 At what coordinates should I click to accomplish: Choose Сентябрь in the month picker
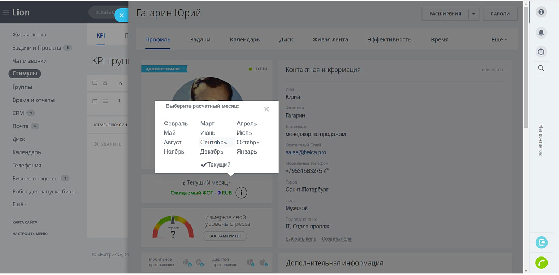point(213,142)
